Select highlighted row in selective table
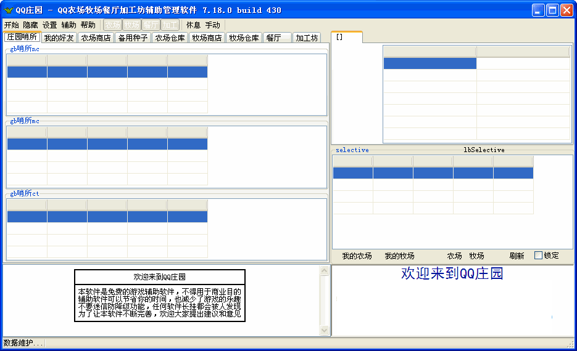This screenshot has height=351, width=577. 433,173
